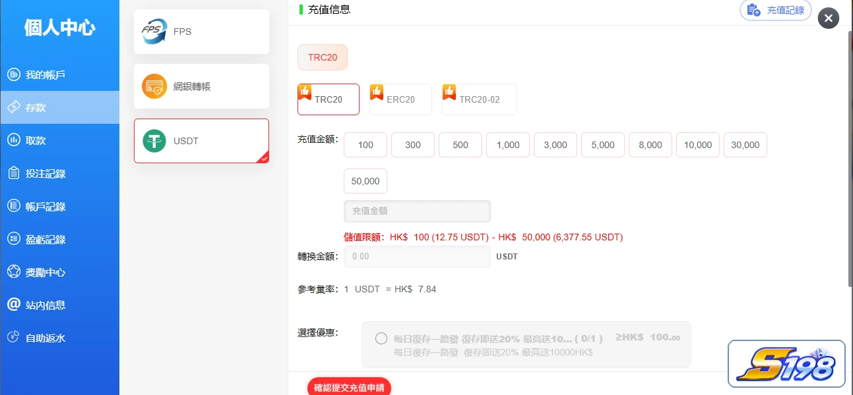Open 充值記錄 deposit records button
Image resolution: width=853 pixels, height=395 pixels.
[776, 11]
